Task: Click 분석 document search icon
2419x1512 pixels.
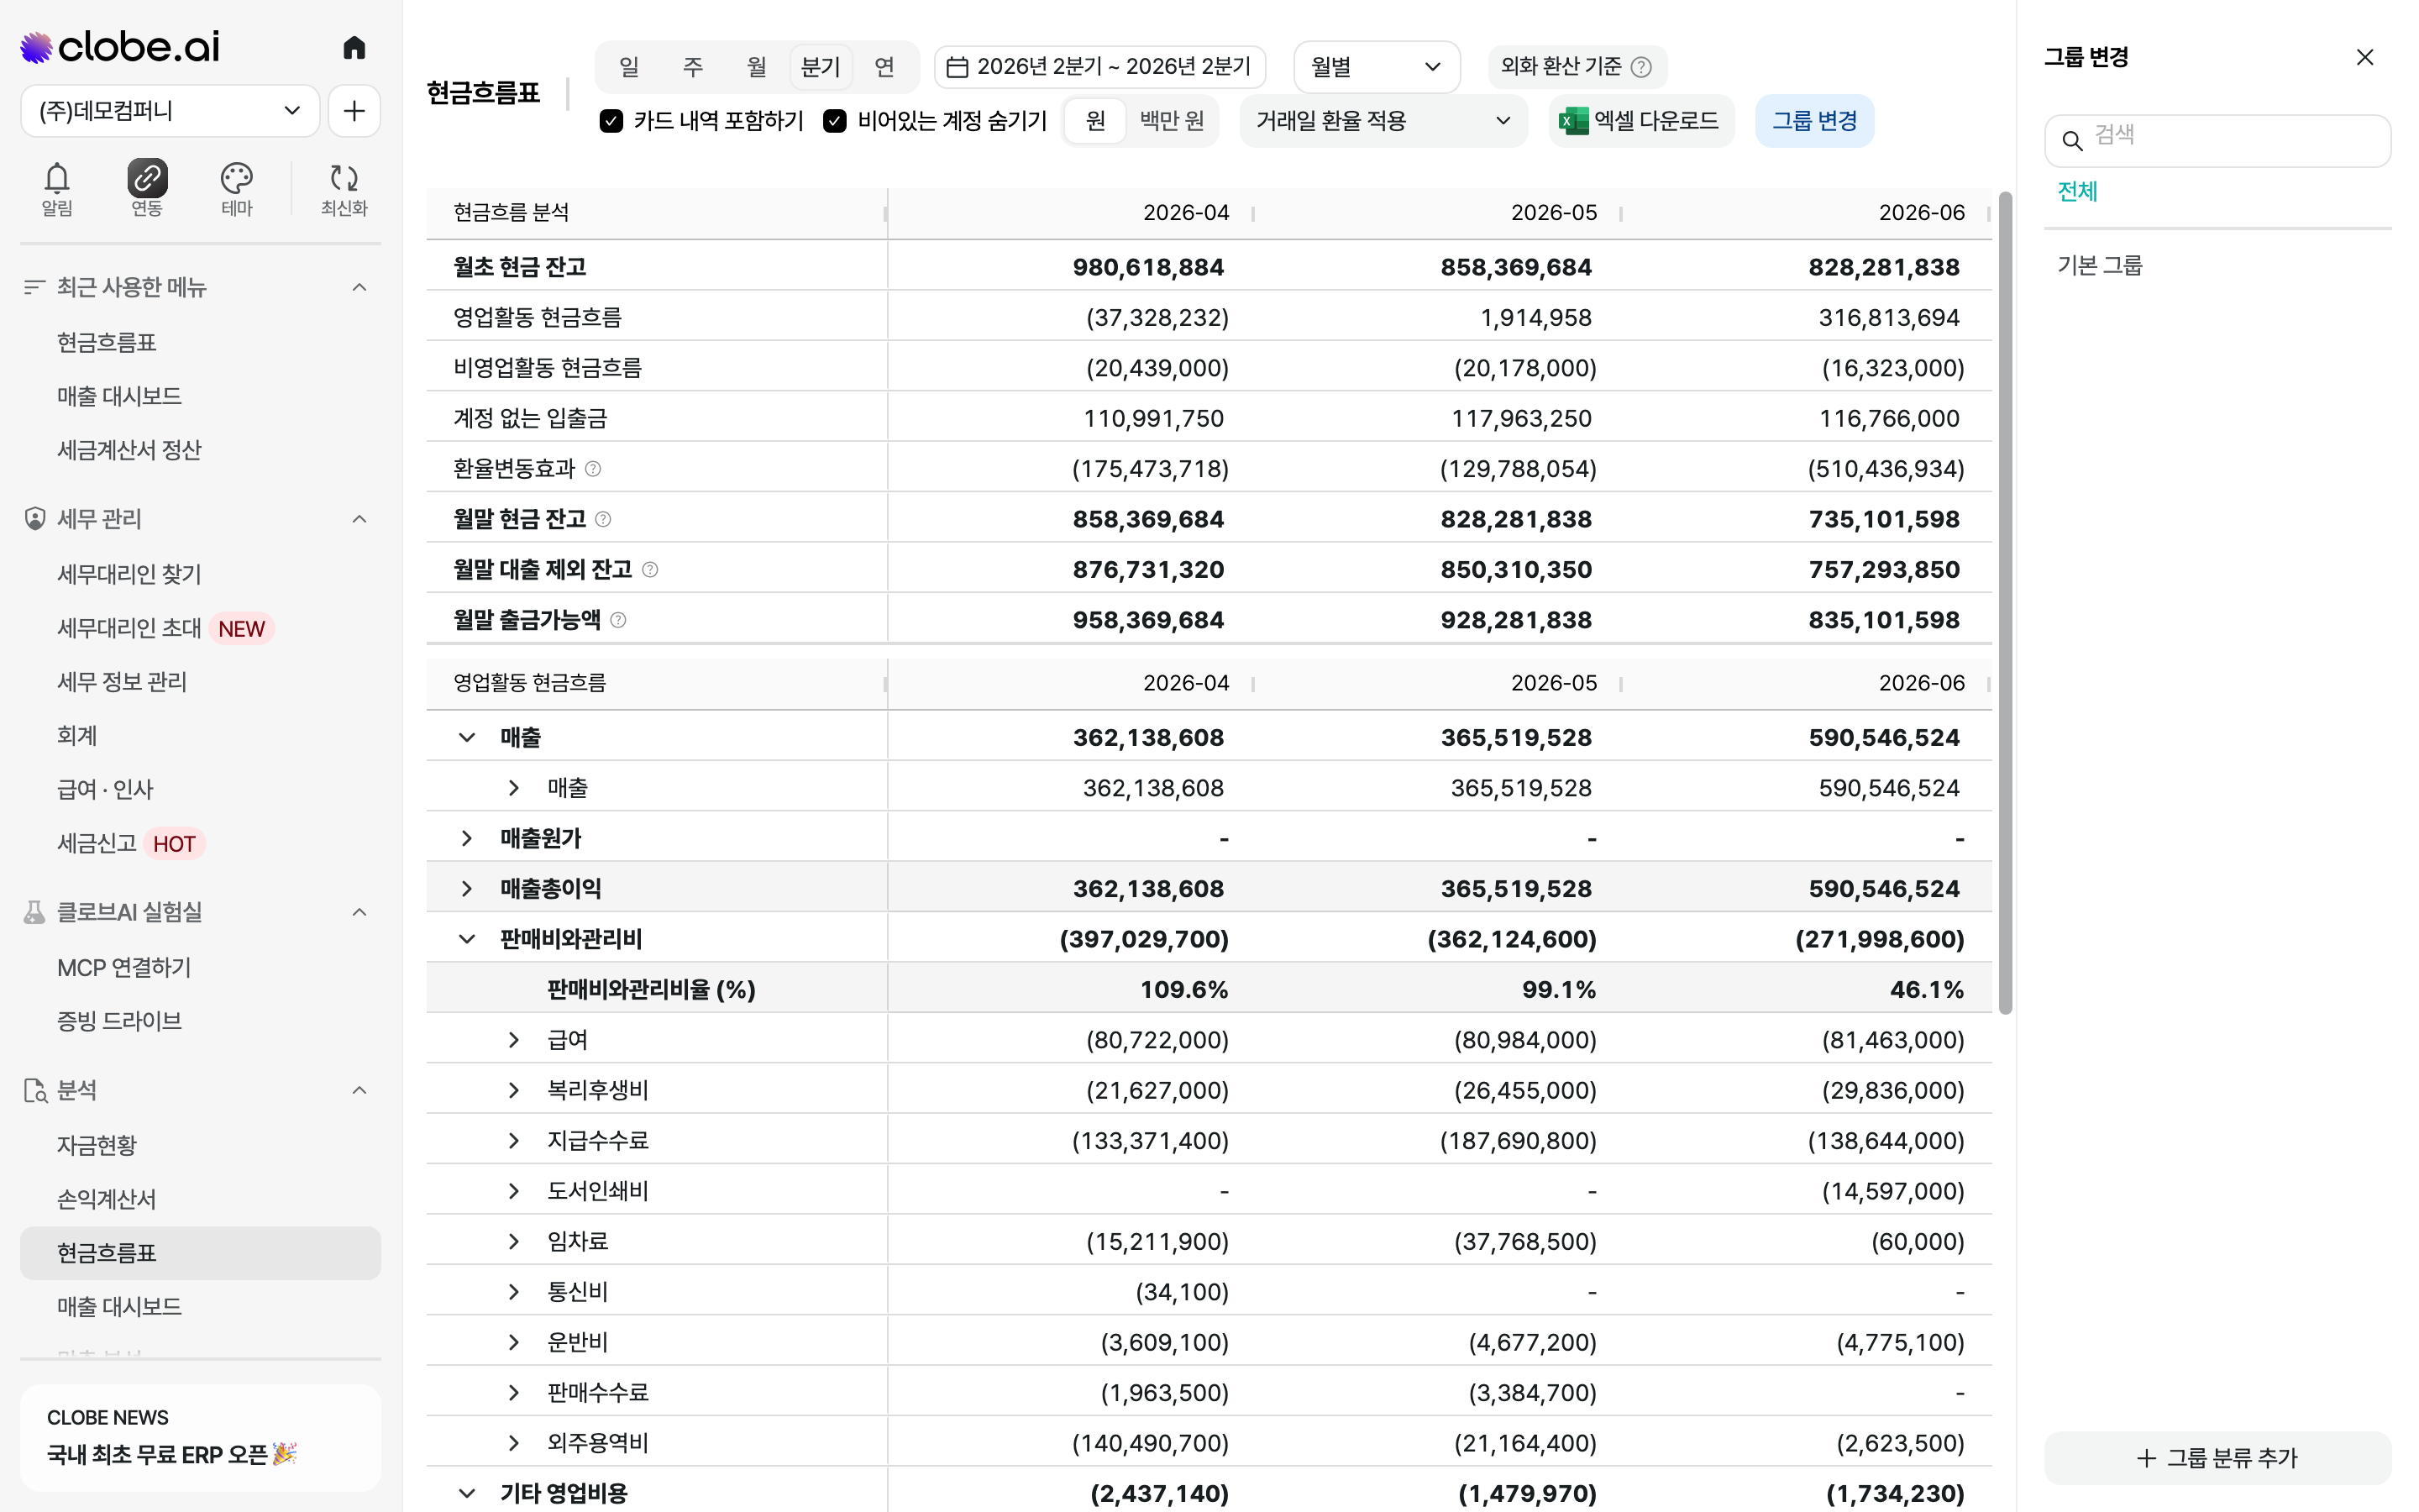Action: (35, 1090)
